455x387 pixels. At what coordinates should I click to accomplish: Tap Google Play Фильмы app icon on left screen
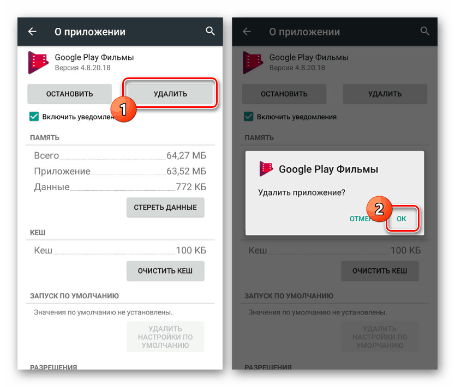click(38, 63)
